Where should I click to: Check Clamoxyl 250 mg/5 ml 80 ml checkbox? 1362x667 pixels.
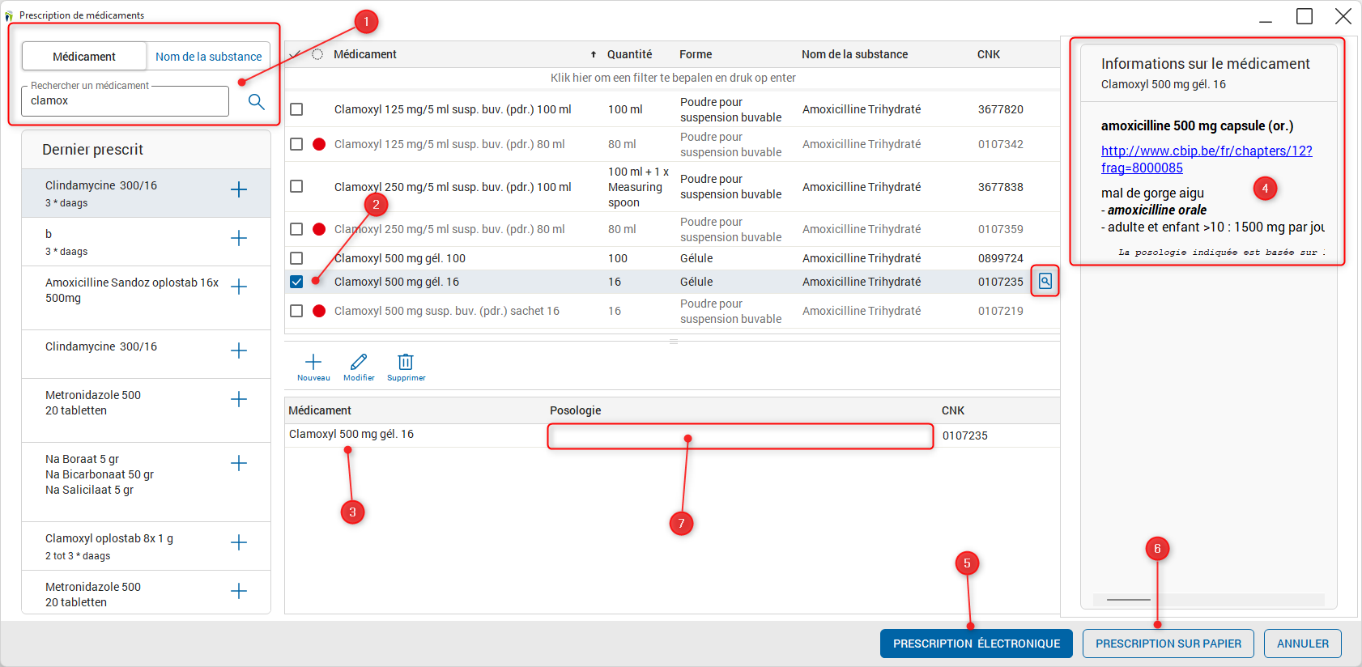click(296, 229)
